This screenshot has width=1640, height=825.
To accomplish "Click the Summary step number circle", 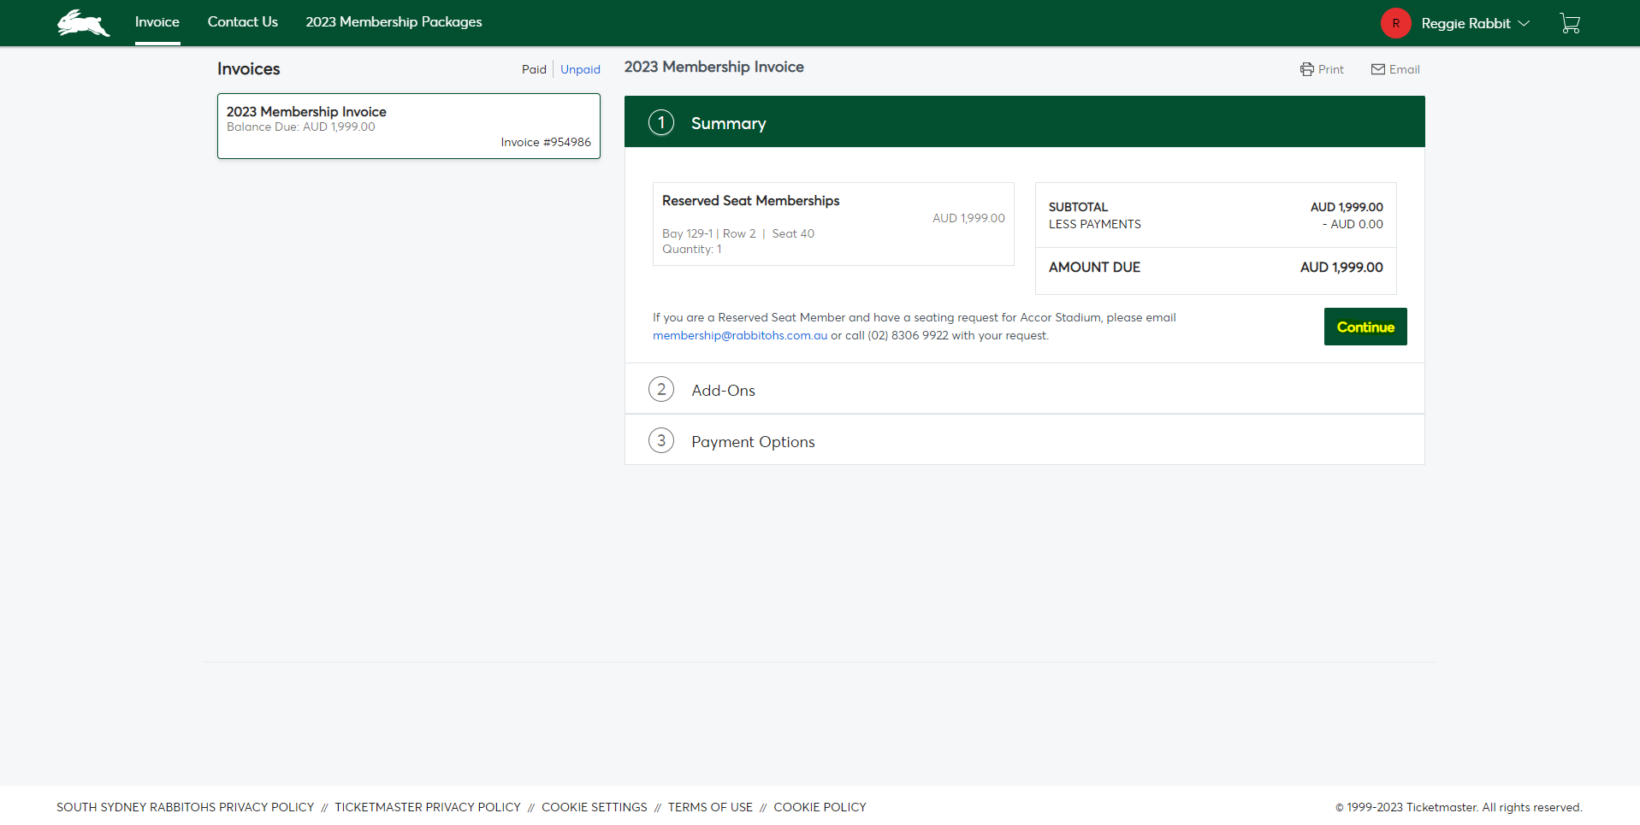I will (660, 122).
